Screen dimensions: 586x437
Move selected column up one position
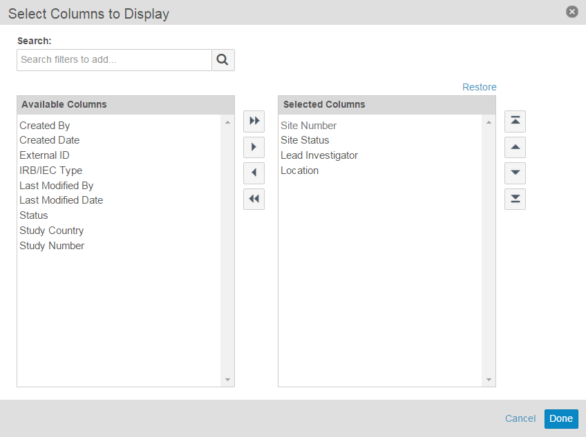coord(515,147)
